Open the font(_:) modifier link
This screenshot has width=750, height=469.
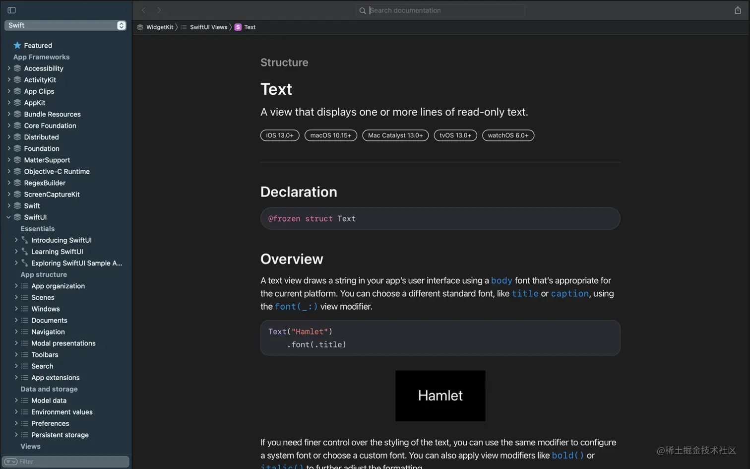(x=296, y=307)
